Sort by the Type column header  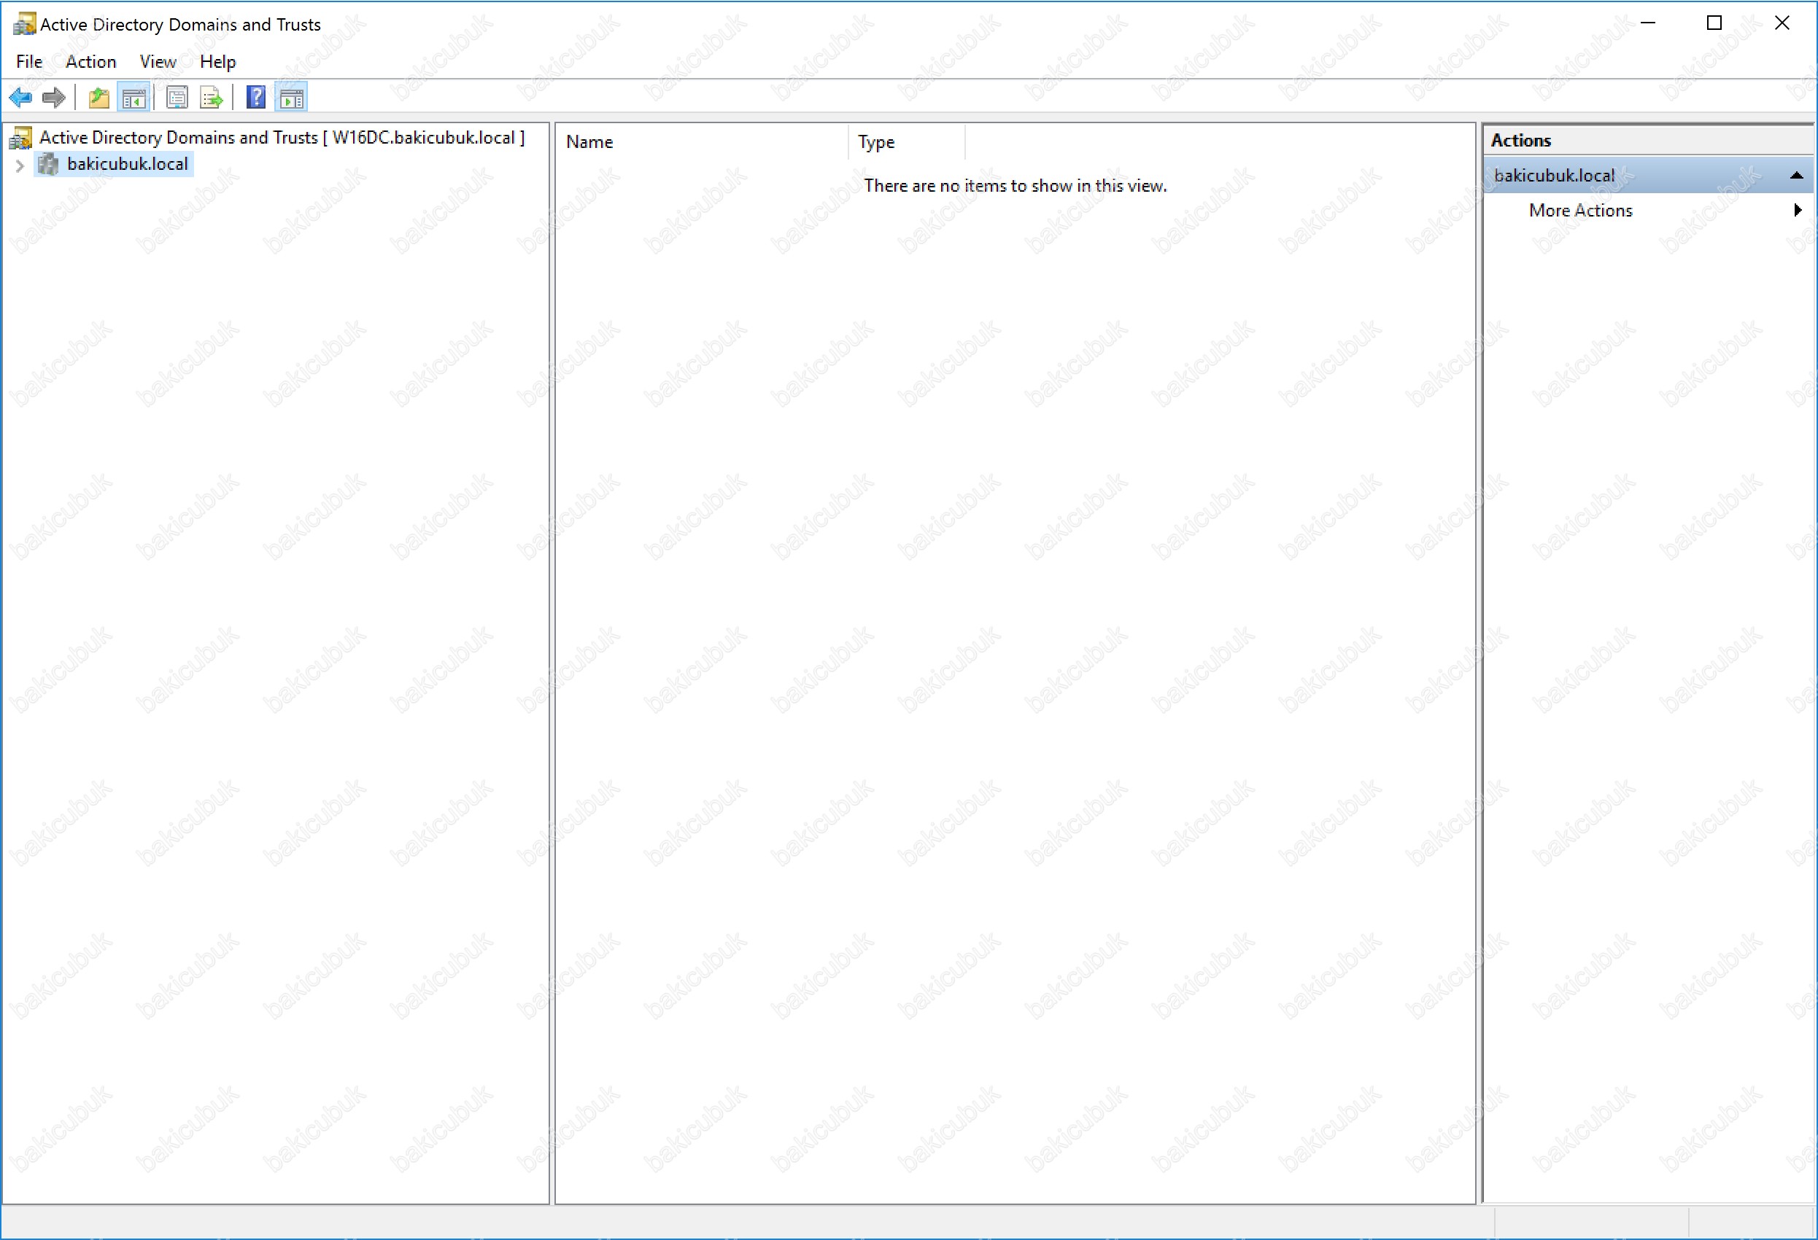[908, 142]
